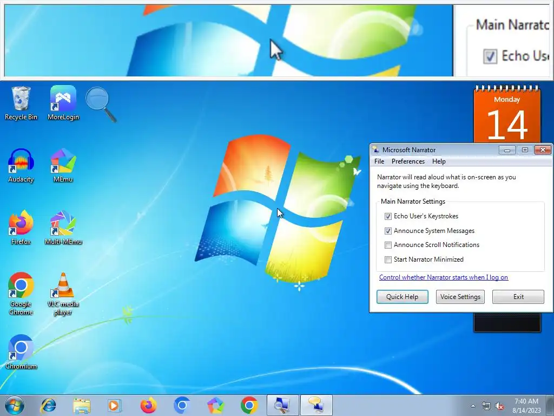
Task: Open the Narrator File menu
Action: pos(379,161)
